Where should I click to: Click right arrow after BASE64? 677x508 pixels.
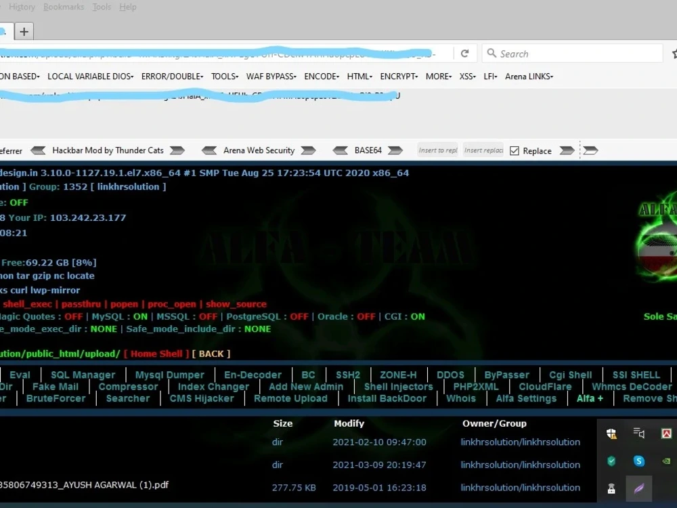pyautogui.click(x=395, y=150)
